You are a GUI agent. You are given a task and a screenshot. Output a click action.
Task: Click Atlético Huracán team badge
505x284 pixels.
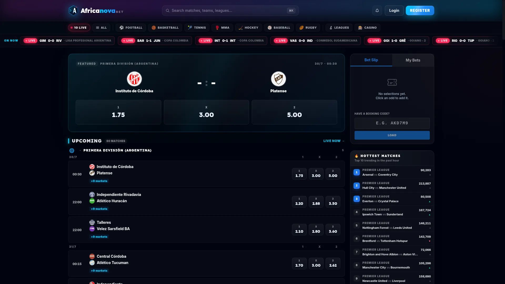[x=92, y=201]
